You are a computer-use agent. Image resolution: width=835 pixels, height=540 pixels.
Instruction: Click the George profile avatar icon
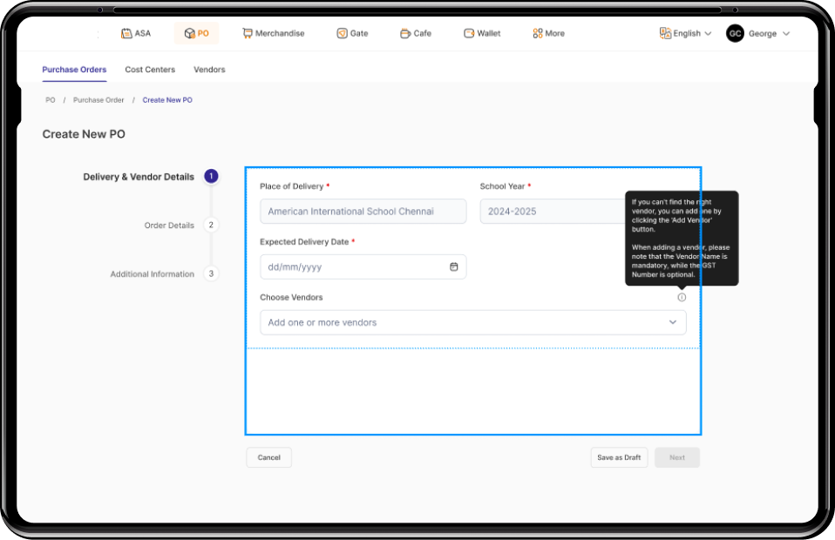click(x=735, y=33)
